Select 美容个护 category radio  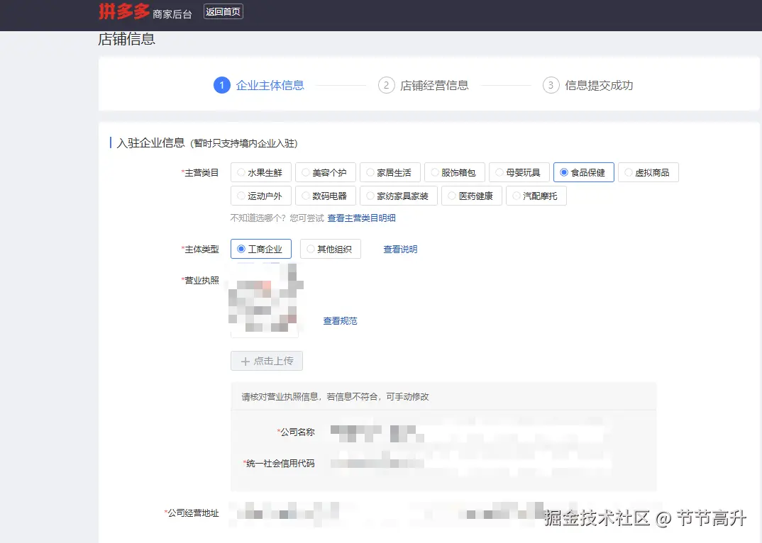[326, 172]
